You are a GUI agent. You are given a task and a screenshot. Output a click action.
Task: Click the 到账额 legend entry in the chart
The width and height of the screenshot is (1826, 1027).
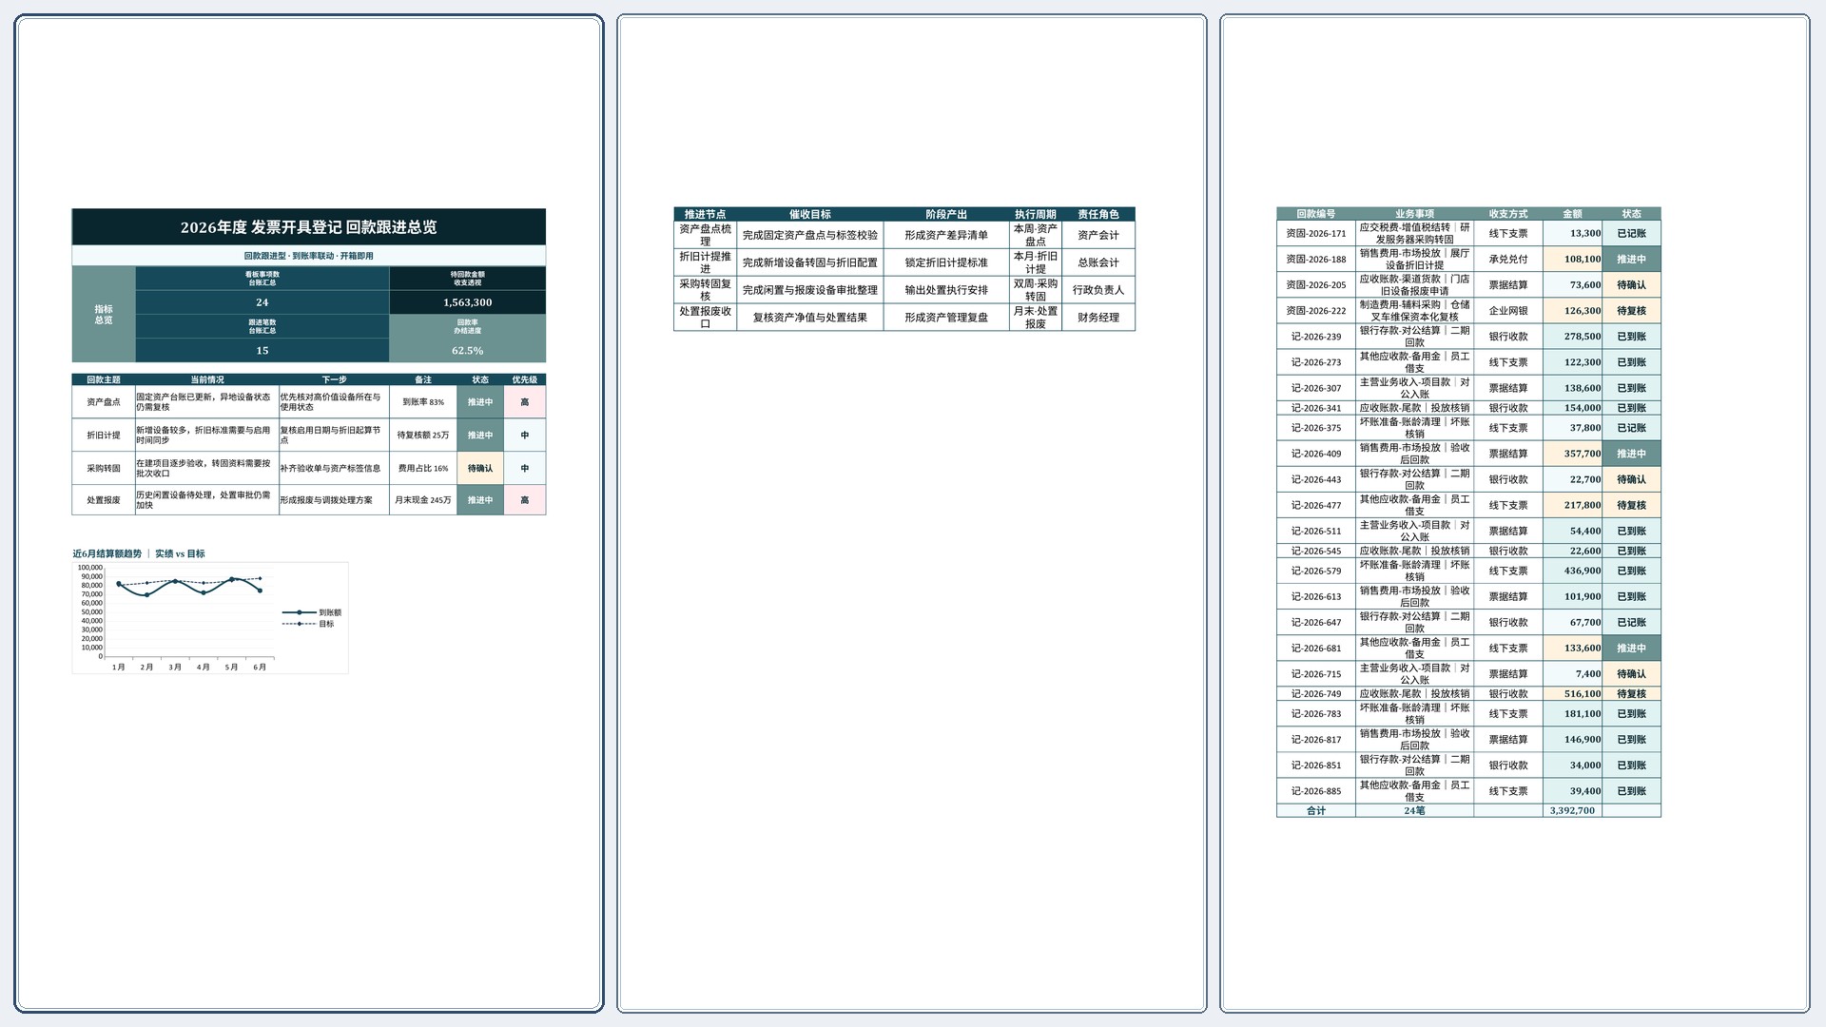point(312,613)
